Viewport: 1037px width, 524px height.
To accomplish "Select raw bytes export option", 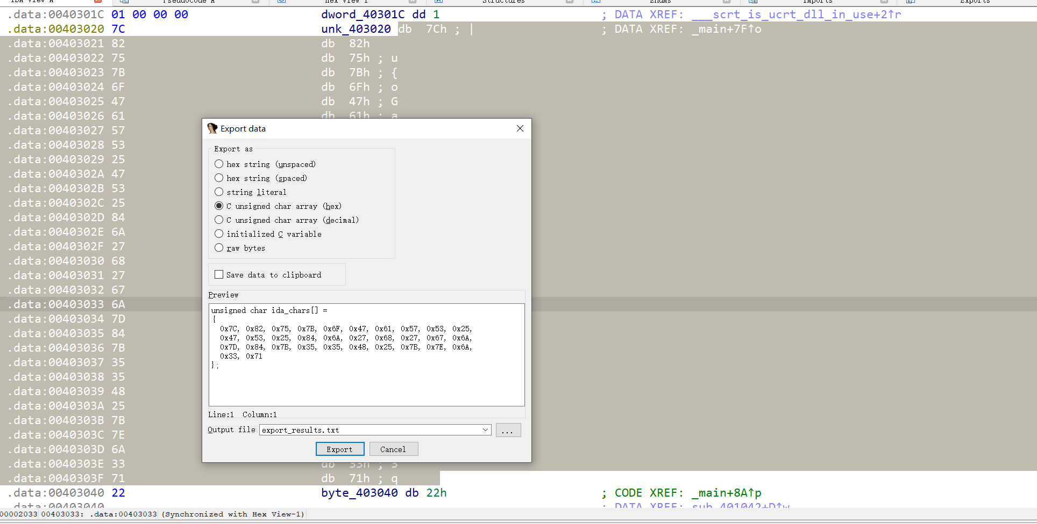I will 240,248.
